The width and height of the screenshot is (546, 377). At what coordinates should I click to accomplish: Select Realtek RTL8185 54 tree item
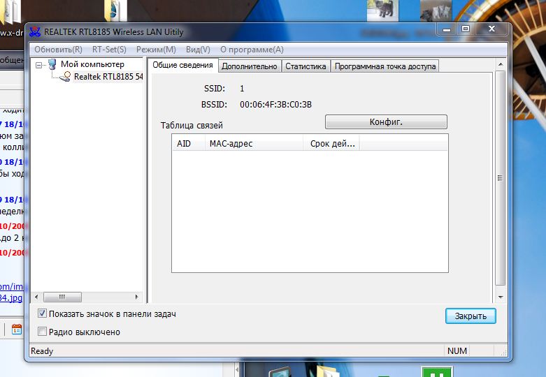108,77
